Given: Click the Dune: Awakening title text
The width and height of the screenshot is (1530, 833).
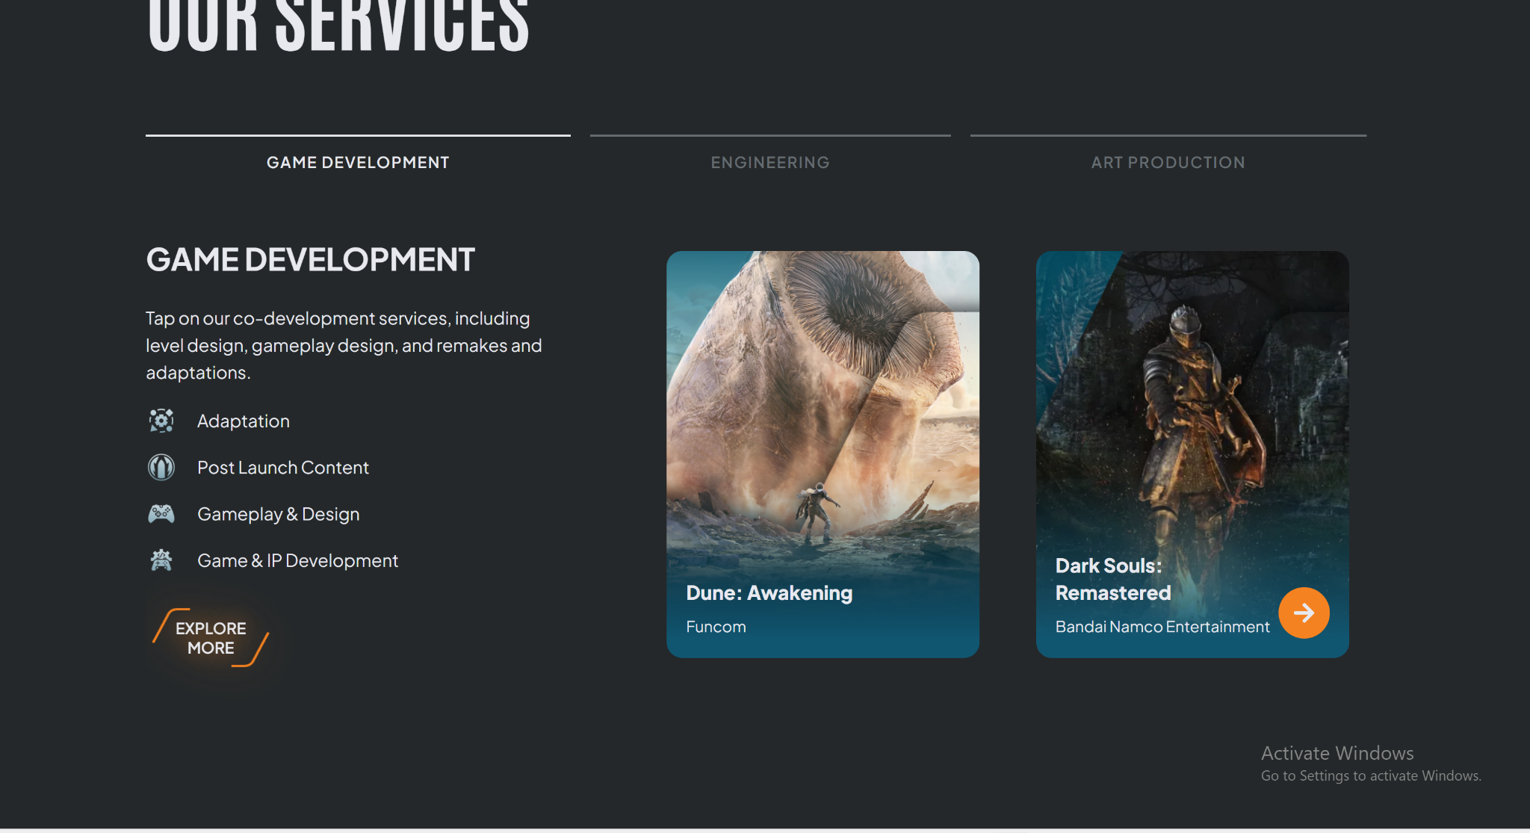Looking at the screenshot, I should (x=769, y=593).
